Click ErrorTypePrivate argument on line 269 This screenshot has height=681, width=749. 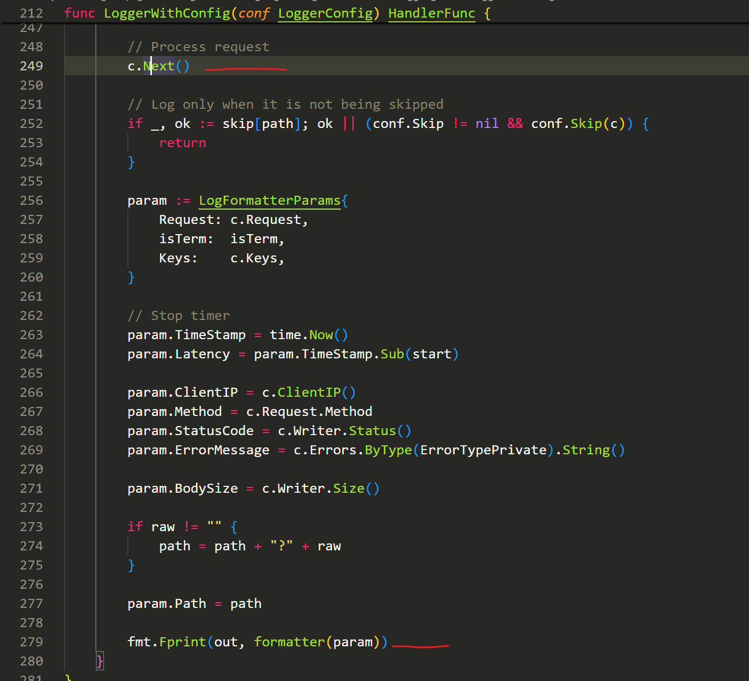click(484, 450)
